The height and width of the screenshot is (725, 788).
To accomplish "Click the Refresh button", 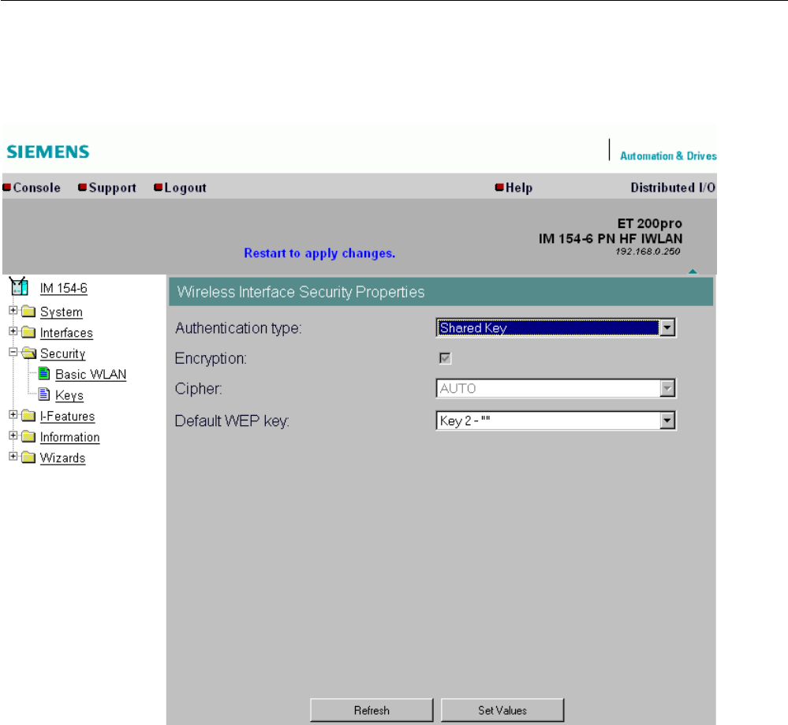I will tap(372, 710).
